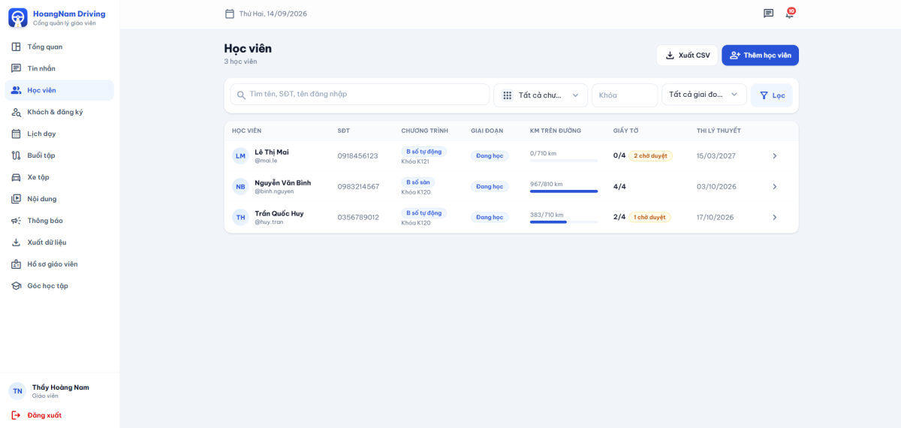Click the Hồ sơ giáo viên badge icon

(16, 264)
